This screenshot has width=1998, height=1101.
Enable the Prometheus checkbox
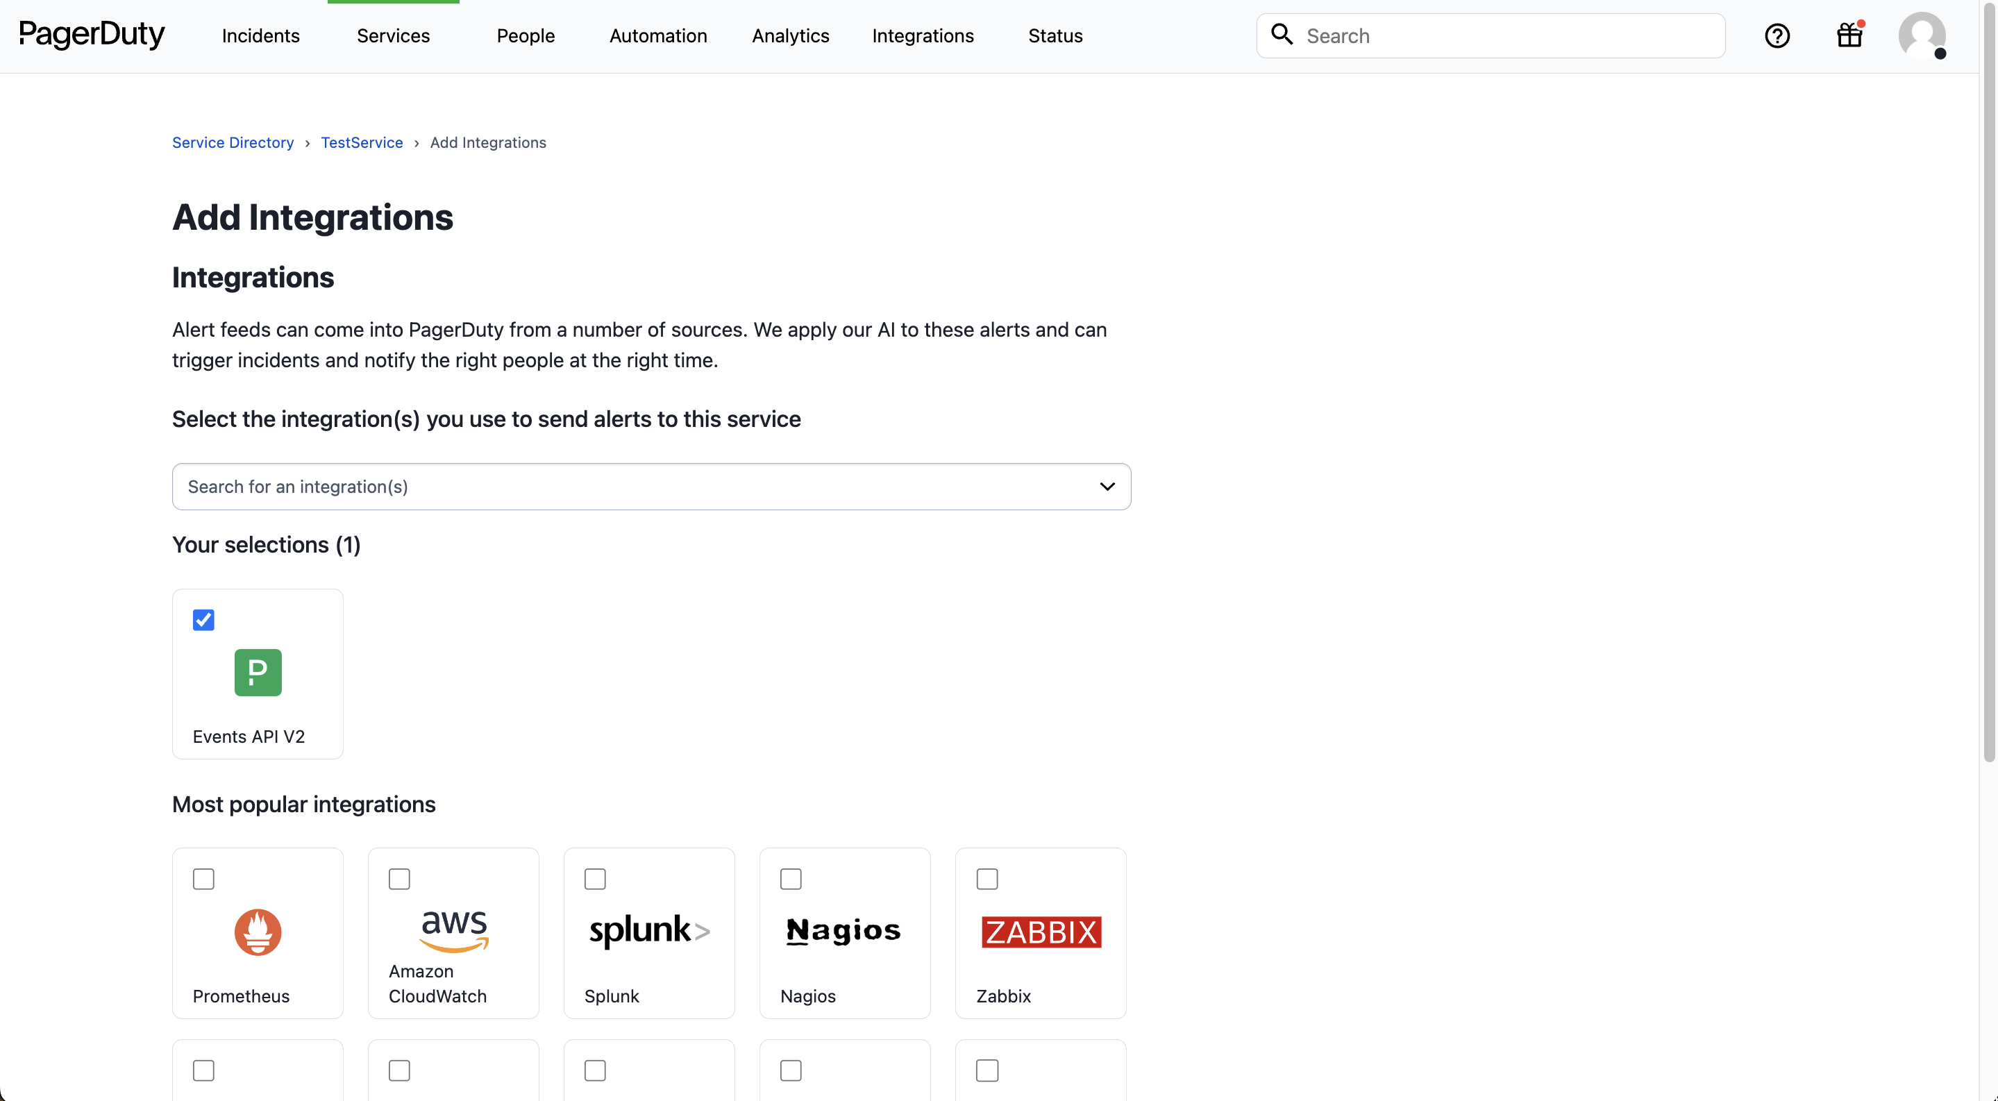203,878
